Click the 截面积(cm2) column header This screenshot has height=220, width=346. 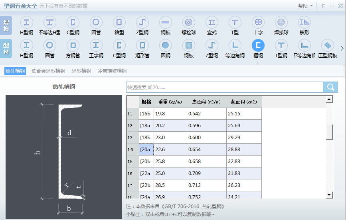click(x=244, y=102)
